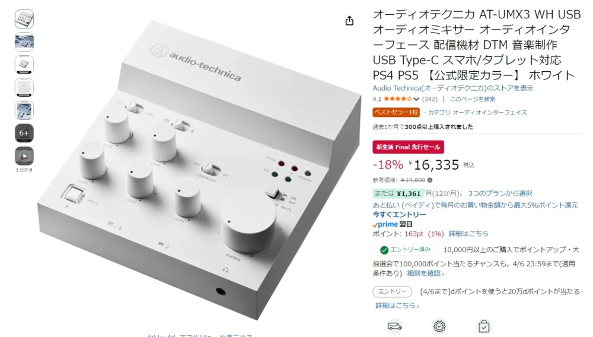Click the share icon above product image

(349, 20)
